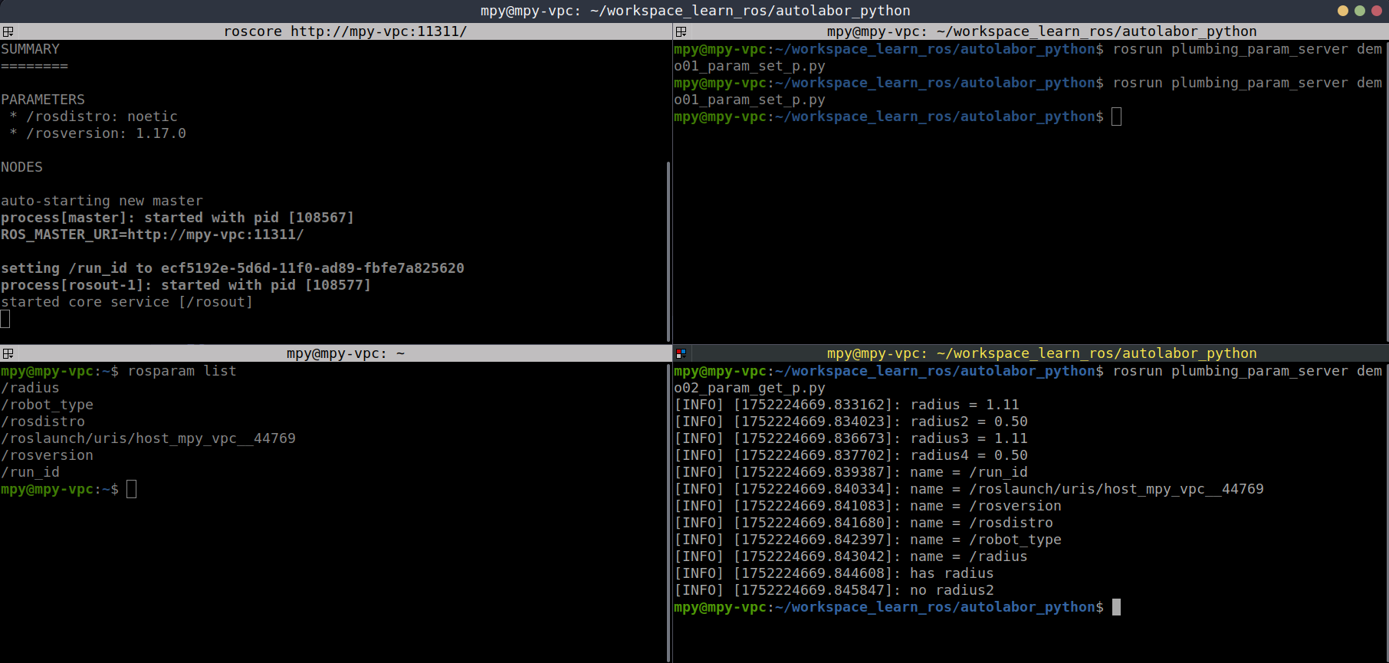Open the grouping menu in the roscore pane
The width and height of the screenshot is (1389, 663).
coord(8,31)
